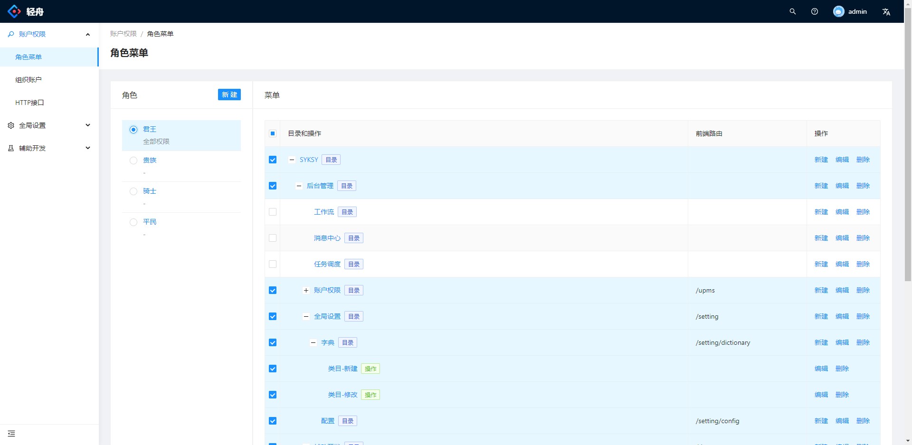Click 新建 button in the 角色 panel
The width and height of the screenshot is (912, 445).
point(229,95)
